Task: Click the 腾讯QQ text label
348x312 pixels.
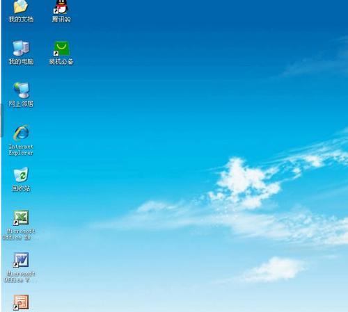Action: click(61, 19)
